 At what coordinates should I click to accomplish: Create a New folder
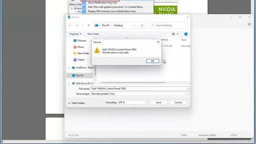pos(93,34)
